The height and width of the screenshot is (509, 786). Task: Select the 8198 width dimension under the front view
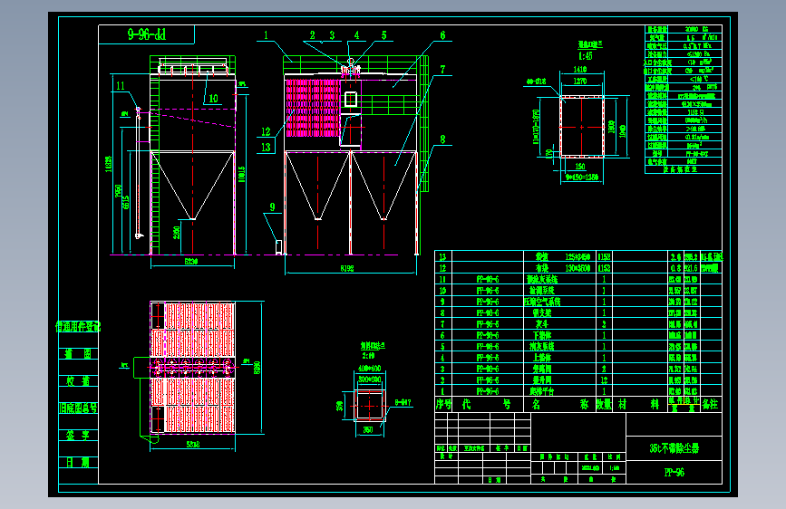tap(347, 268)
